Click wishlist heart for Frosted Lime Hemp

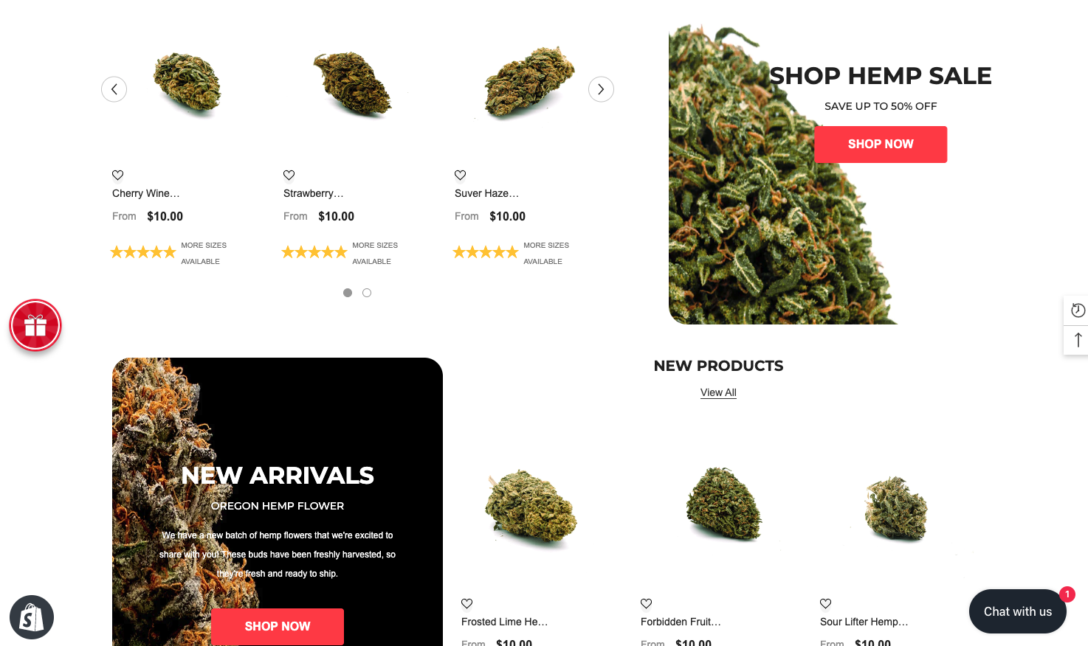pos(466,603)
